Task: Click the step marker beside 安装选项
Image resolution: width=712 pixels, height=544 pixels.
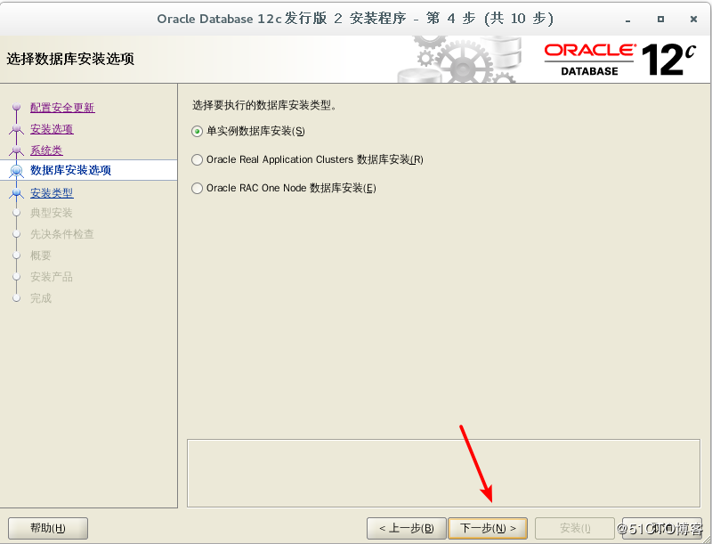Action: tap(17, 129)
